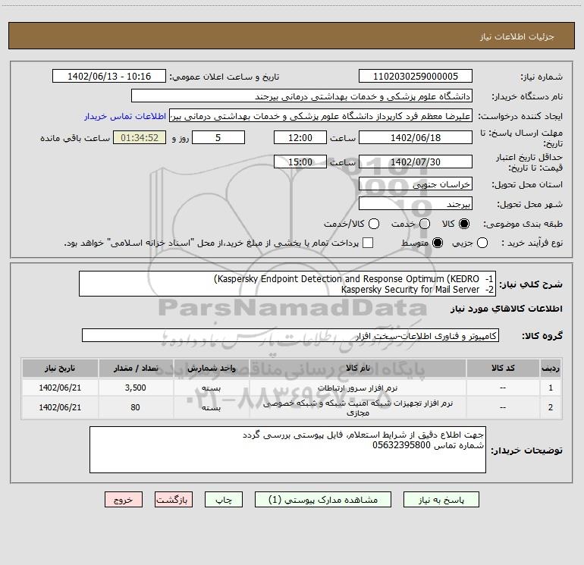This screenshot has height=565, width=584.
Task: Click quantity cell 3,500
Action: pos(136,388)
